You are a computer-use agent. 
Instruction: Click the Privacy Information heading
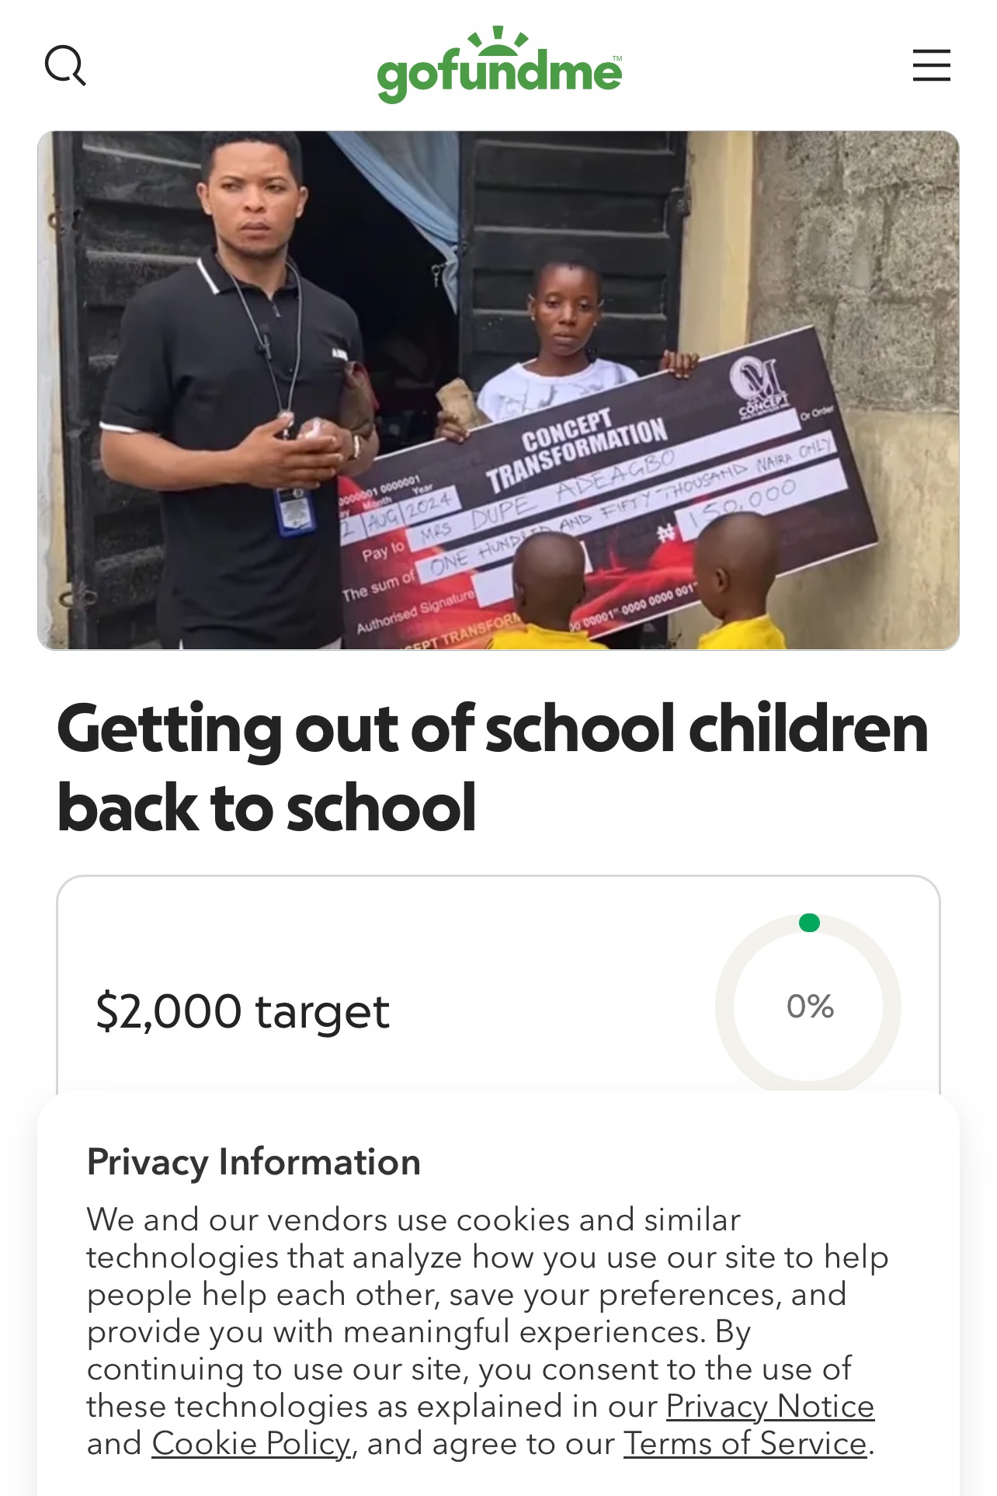point(254,1162)
